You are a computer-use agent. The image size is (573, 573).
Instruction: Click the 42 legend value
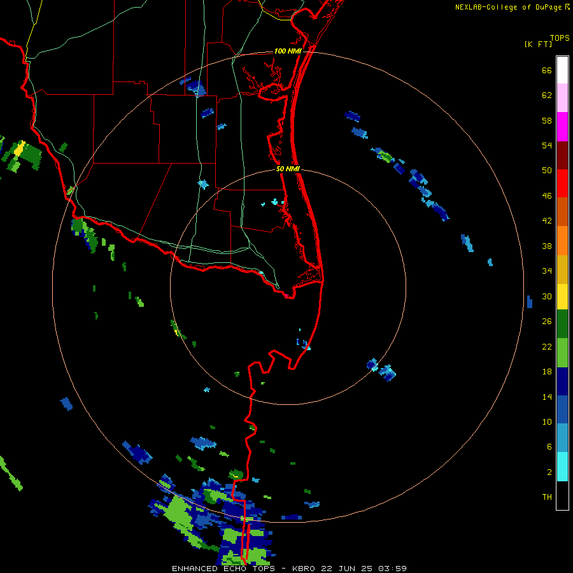click(547, 221)
